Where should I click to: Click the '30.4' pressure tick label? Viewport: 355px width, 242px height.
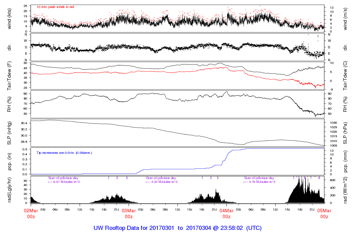click(x=24, y=123)
